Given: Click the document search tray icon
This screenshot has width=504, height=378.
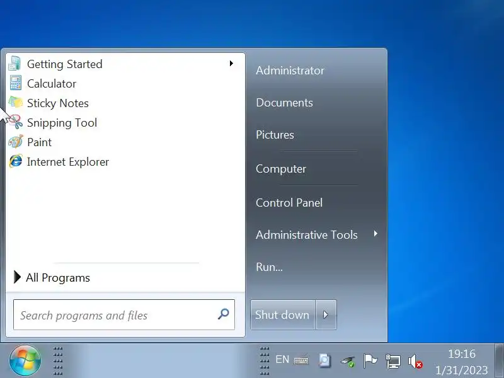Looking at the screenshot, I should coord(324,360).
